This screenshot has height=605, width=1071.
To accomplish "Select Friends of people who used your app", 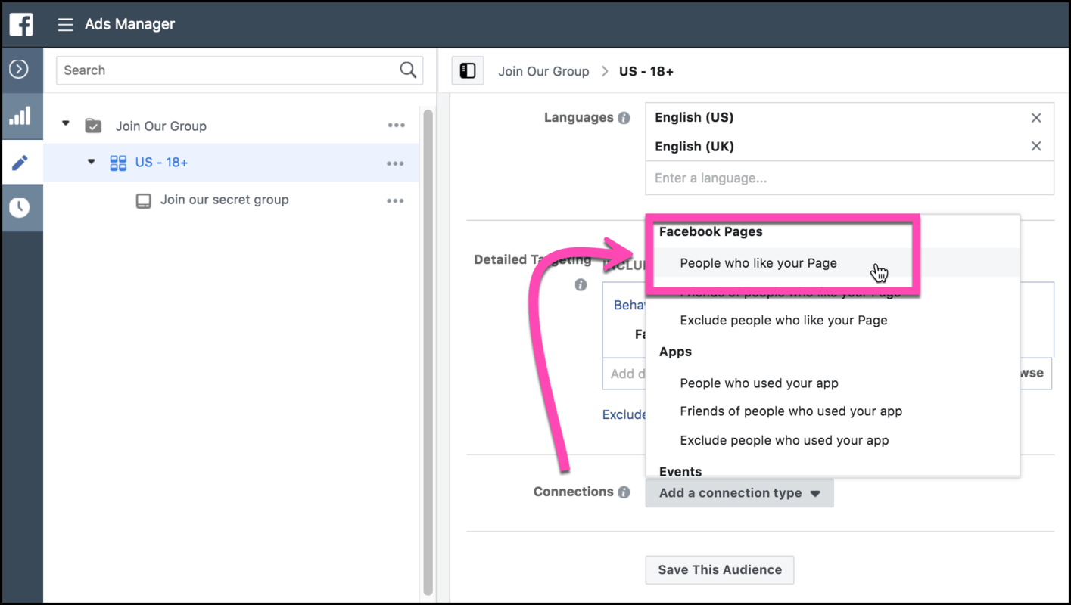I will (791, 412).
